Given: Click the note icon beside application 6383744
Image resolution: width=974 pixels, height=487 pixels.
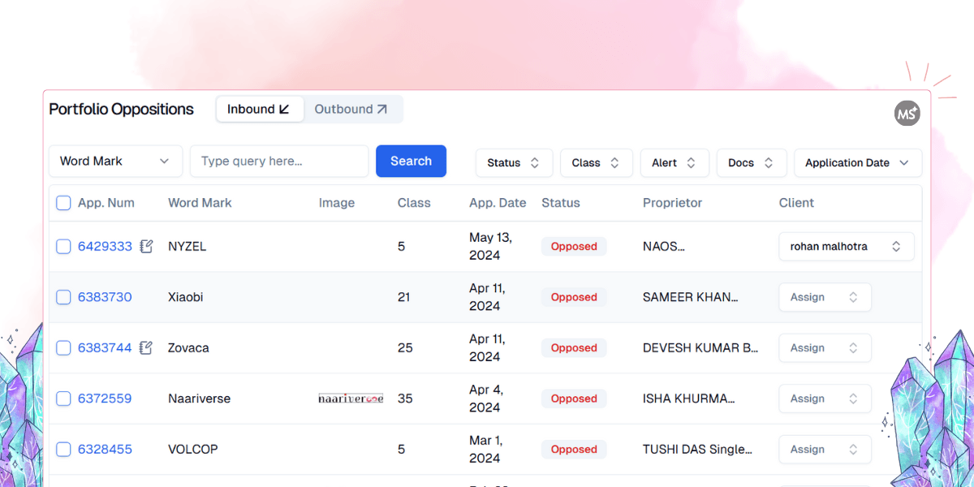Looking at the screenshot, I should point(146,348).
